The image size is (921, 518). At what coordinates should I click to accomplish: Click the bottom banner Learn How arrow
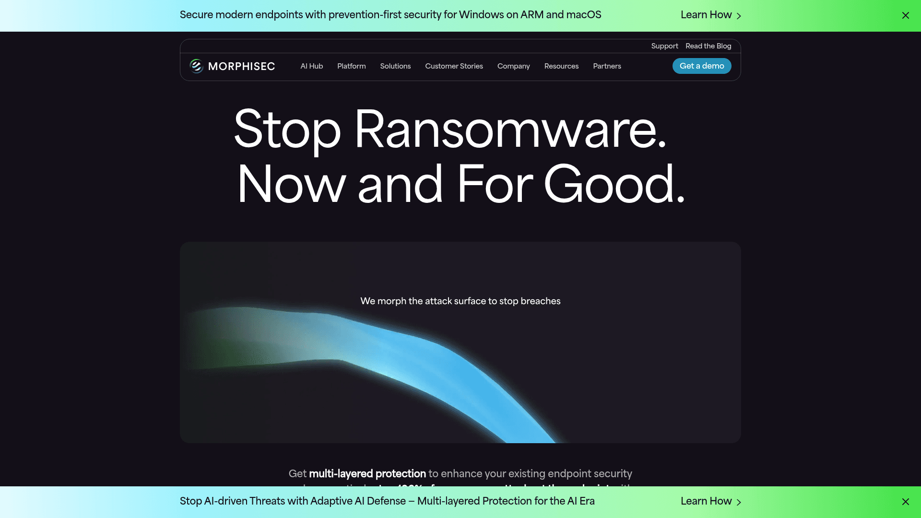739,502
